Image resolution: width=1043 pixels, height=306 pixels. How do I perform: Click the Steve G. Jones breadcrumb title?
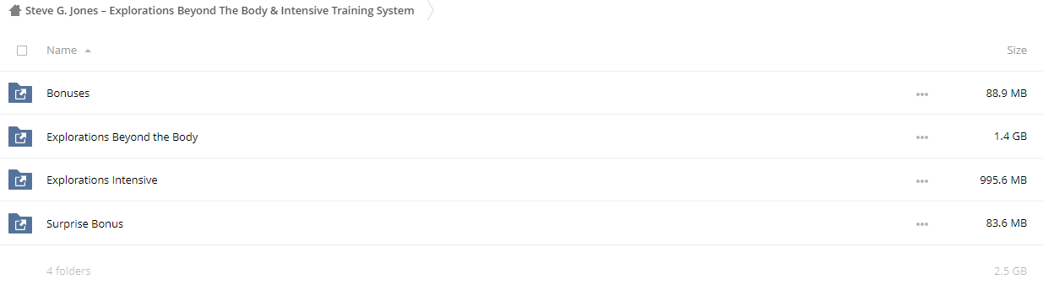pyautogui.click(x=220, y=11)
